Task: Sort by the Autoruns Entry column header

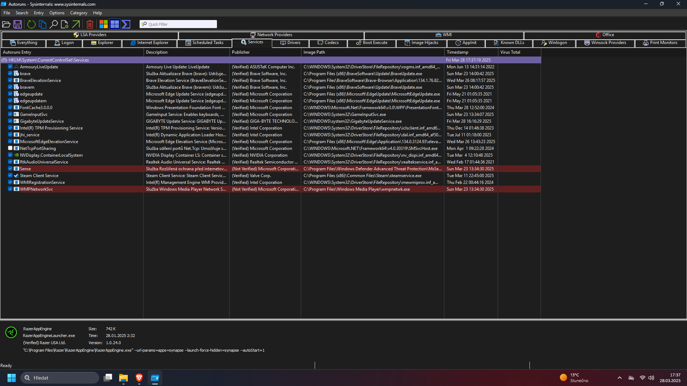Action: [72, 52]
